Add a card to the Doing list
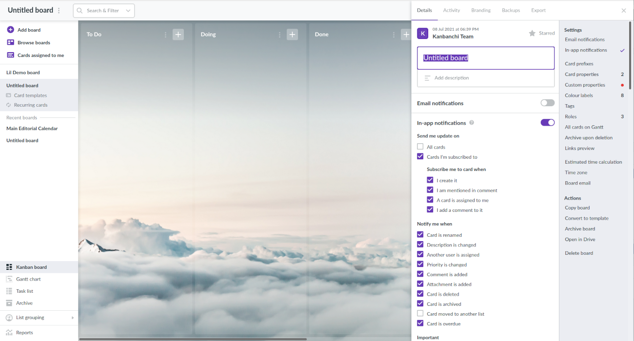The height and width of the screenshot is (341, 634). (292, 34)
